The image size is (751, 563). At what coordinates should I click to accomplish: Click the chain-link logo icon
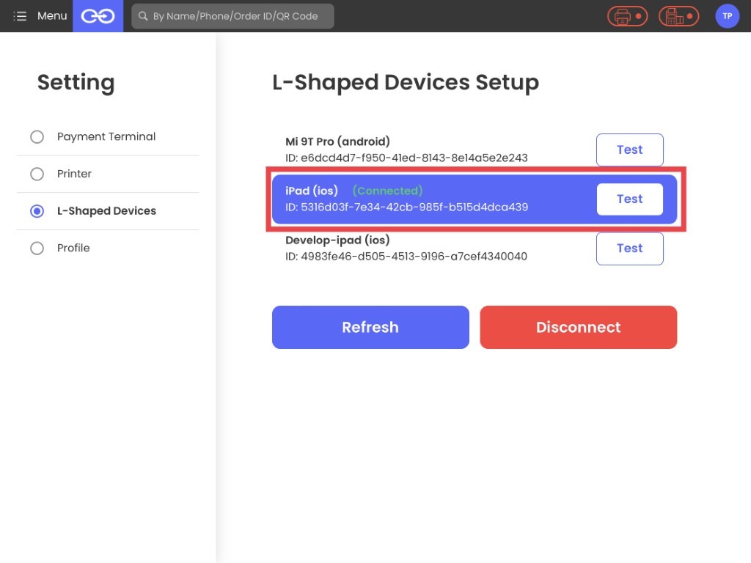tap(98, 16)
